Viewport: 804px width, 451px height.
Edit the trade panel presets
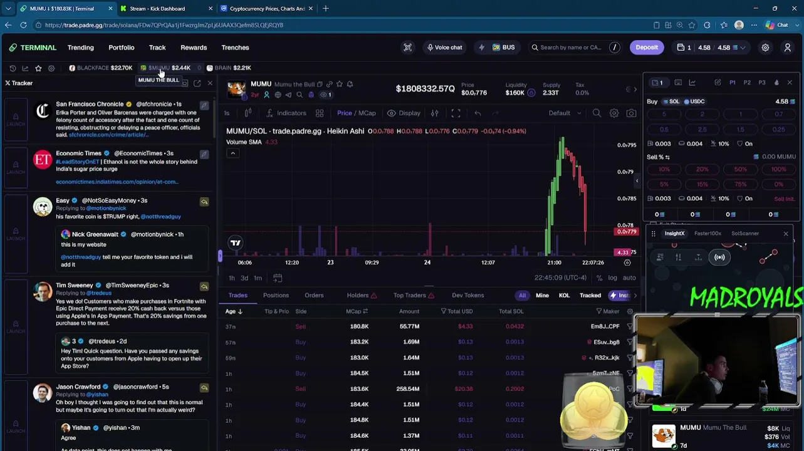[718, 83]
